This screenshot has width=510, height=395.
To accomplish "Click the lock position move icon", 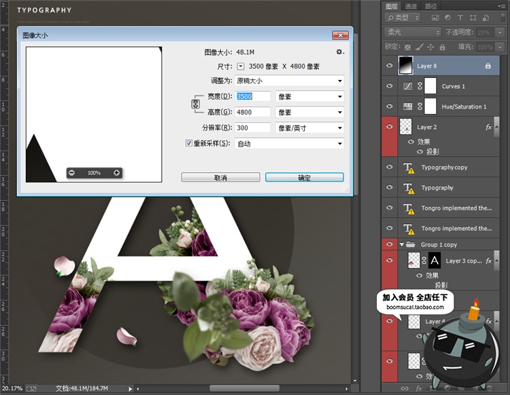I will click(430, 47).
